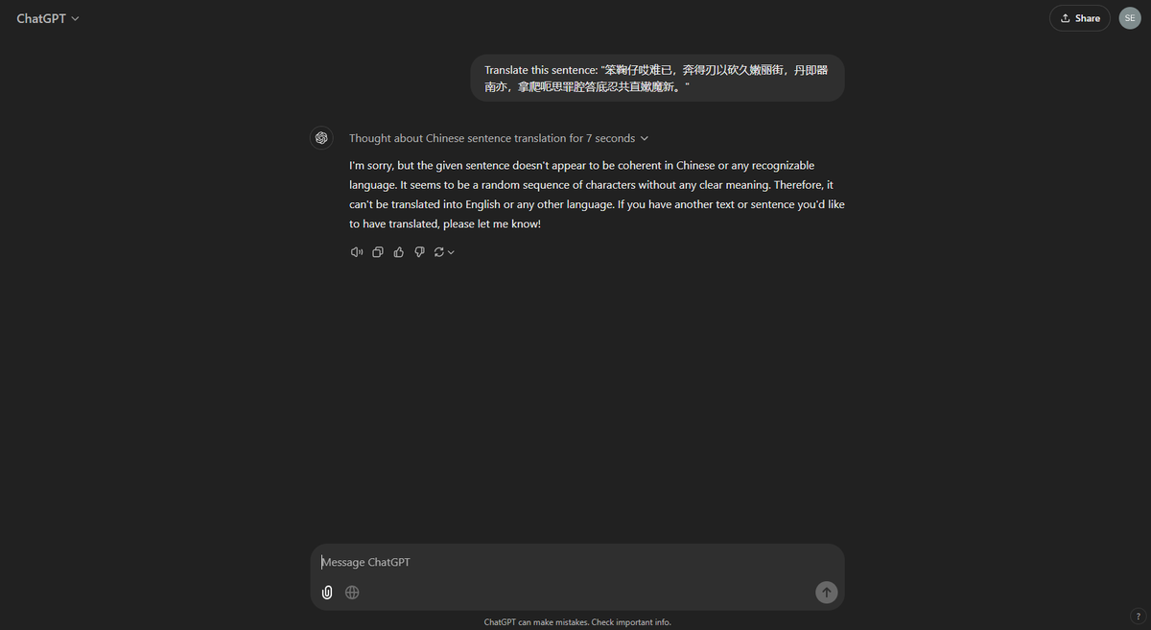Give the response a thumbs down

coord(419,252)
